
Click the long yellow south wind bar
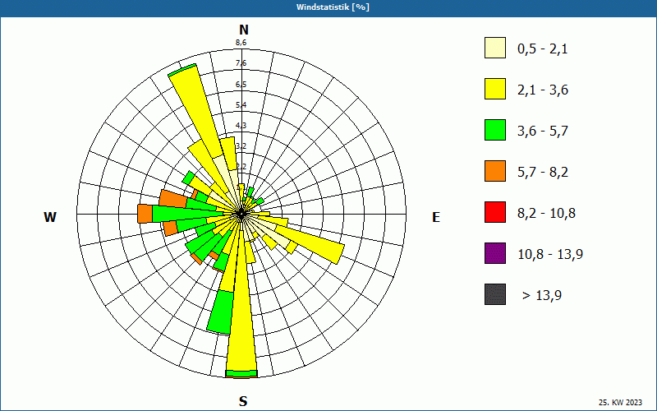[241, 302]
